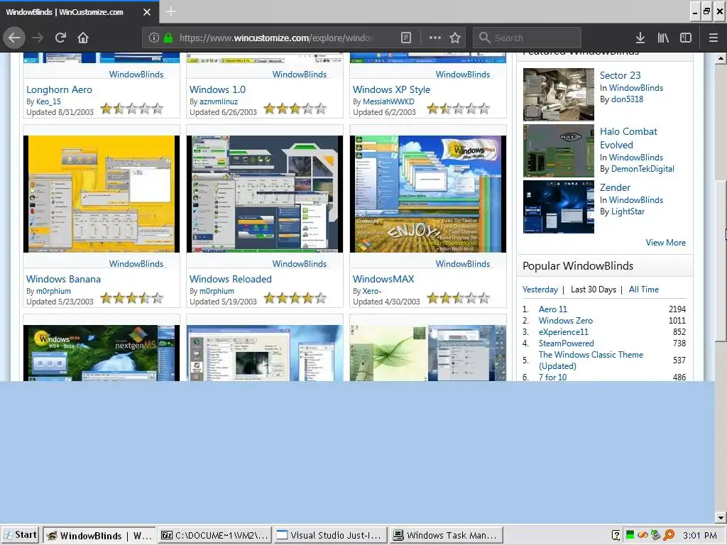Open Sector 23 featured title link

[620, 75]
